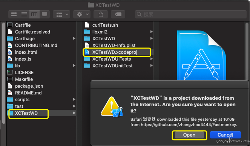The image size is (250, 146).
Task: Select the curlTests.sh file icon
Action: coord(87,25)
